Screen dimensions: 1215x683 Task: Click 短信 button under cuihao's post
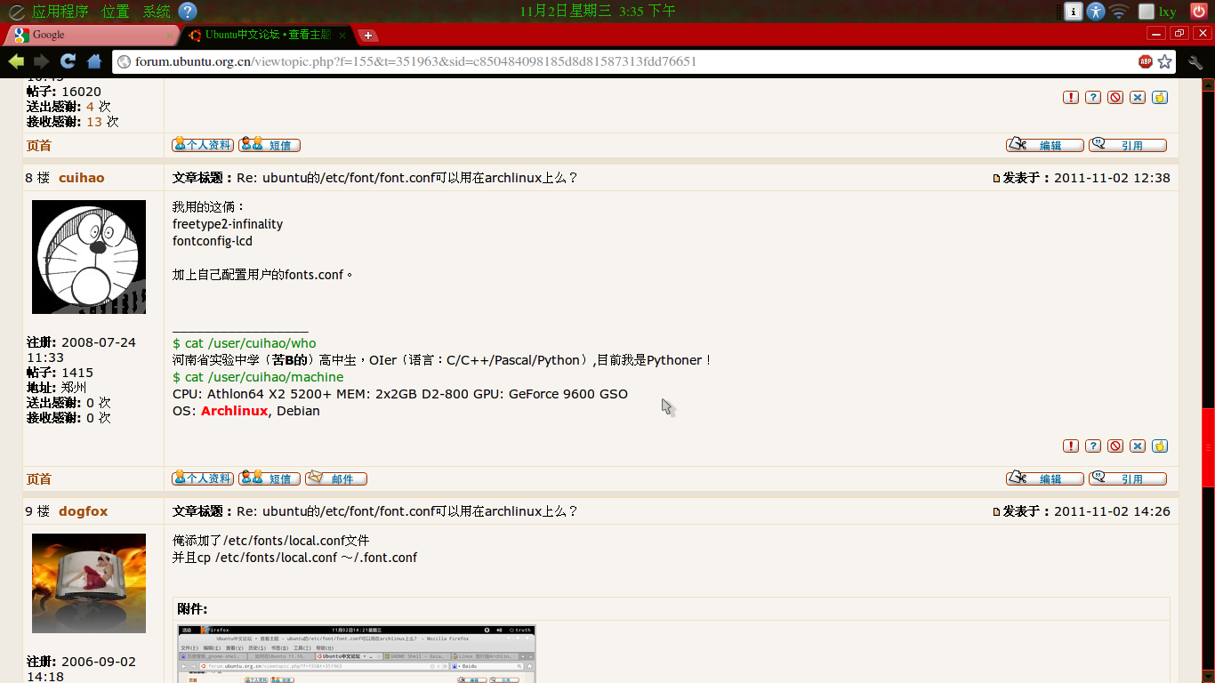pos(270,478)
